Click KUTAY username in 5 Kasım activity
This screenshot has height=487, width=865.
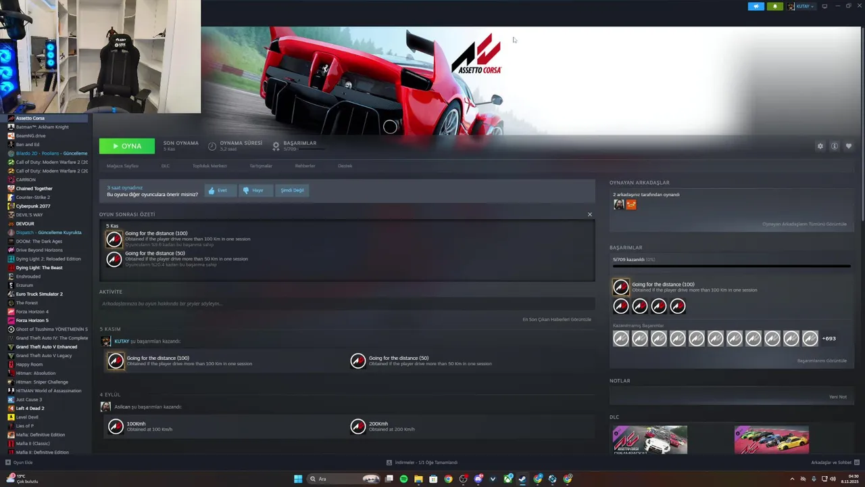click(x=122, y=342)
